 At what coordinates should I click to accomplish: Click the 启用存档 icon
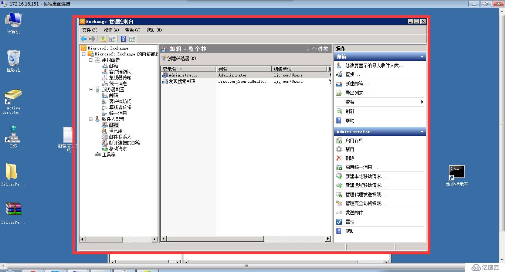[339, 140]
